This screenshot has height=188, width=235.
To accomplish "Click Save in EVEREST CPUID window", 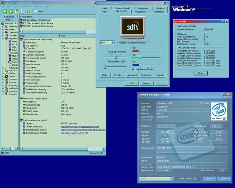I will point(209,179).
